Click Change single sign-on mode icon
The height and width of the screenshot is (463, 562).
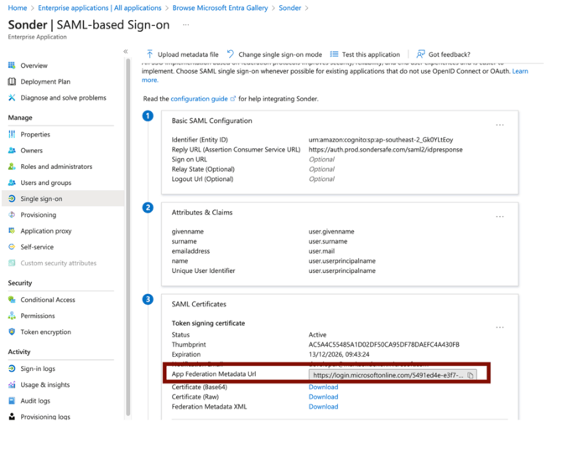coord(231,54)
